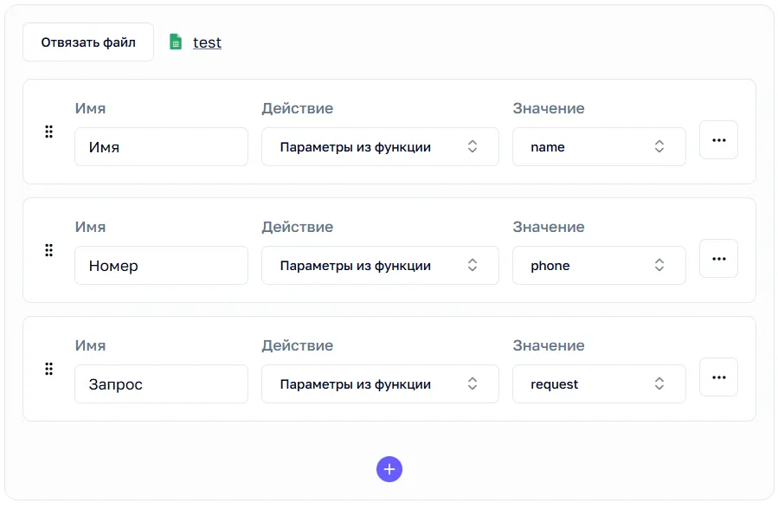The height and width of the screenshot is (509, 778).
Task: Open the three-dots menu for Запрос row
Action: [718, 377]
